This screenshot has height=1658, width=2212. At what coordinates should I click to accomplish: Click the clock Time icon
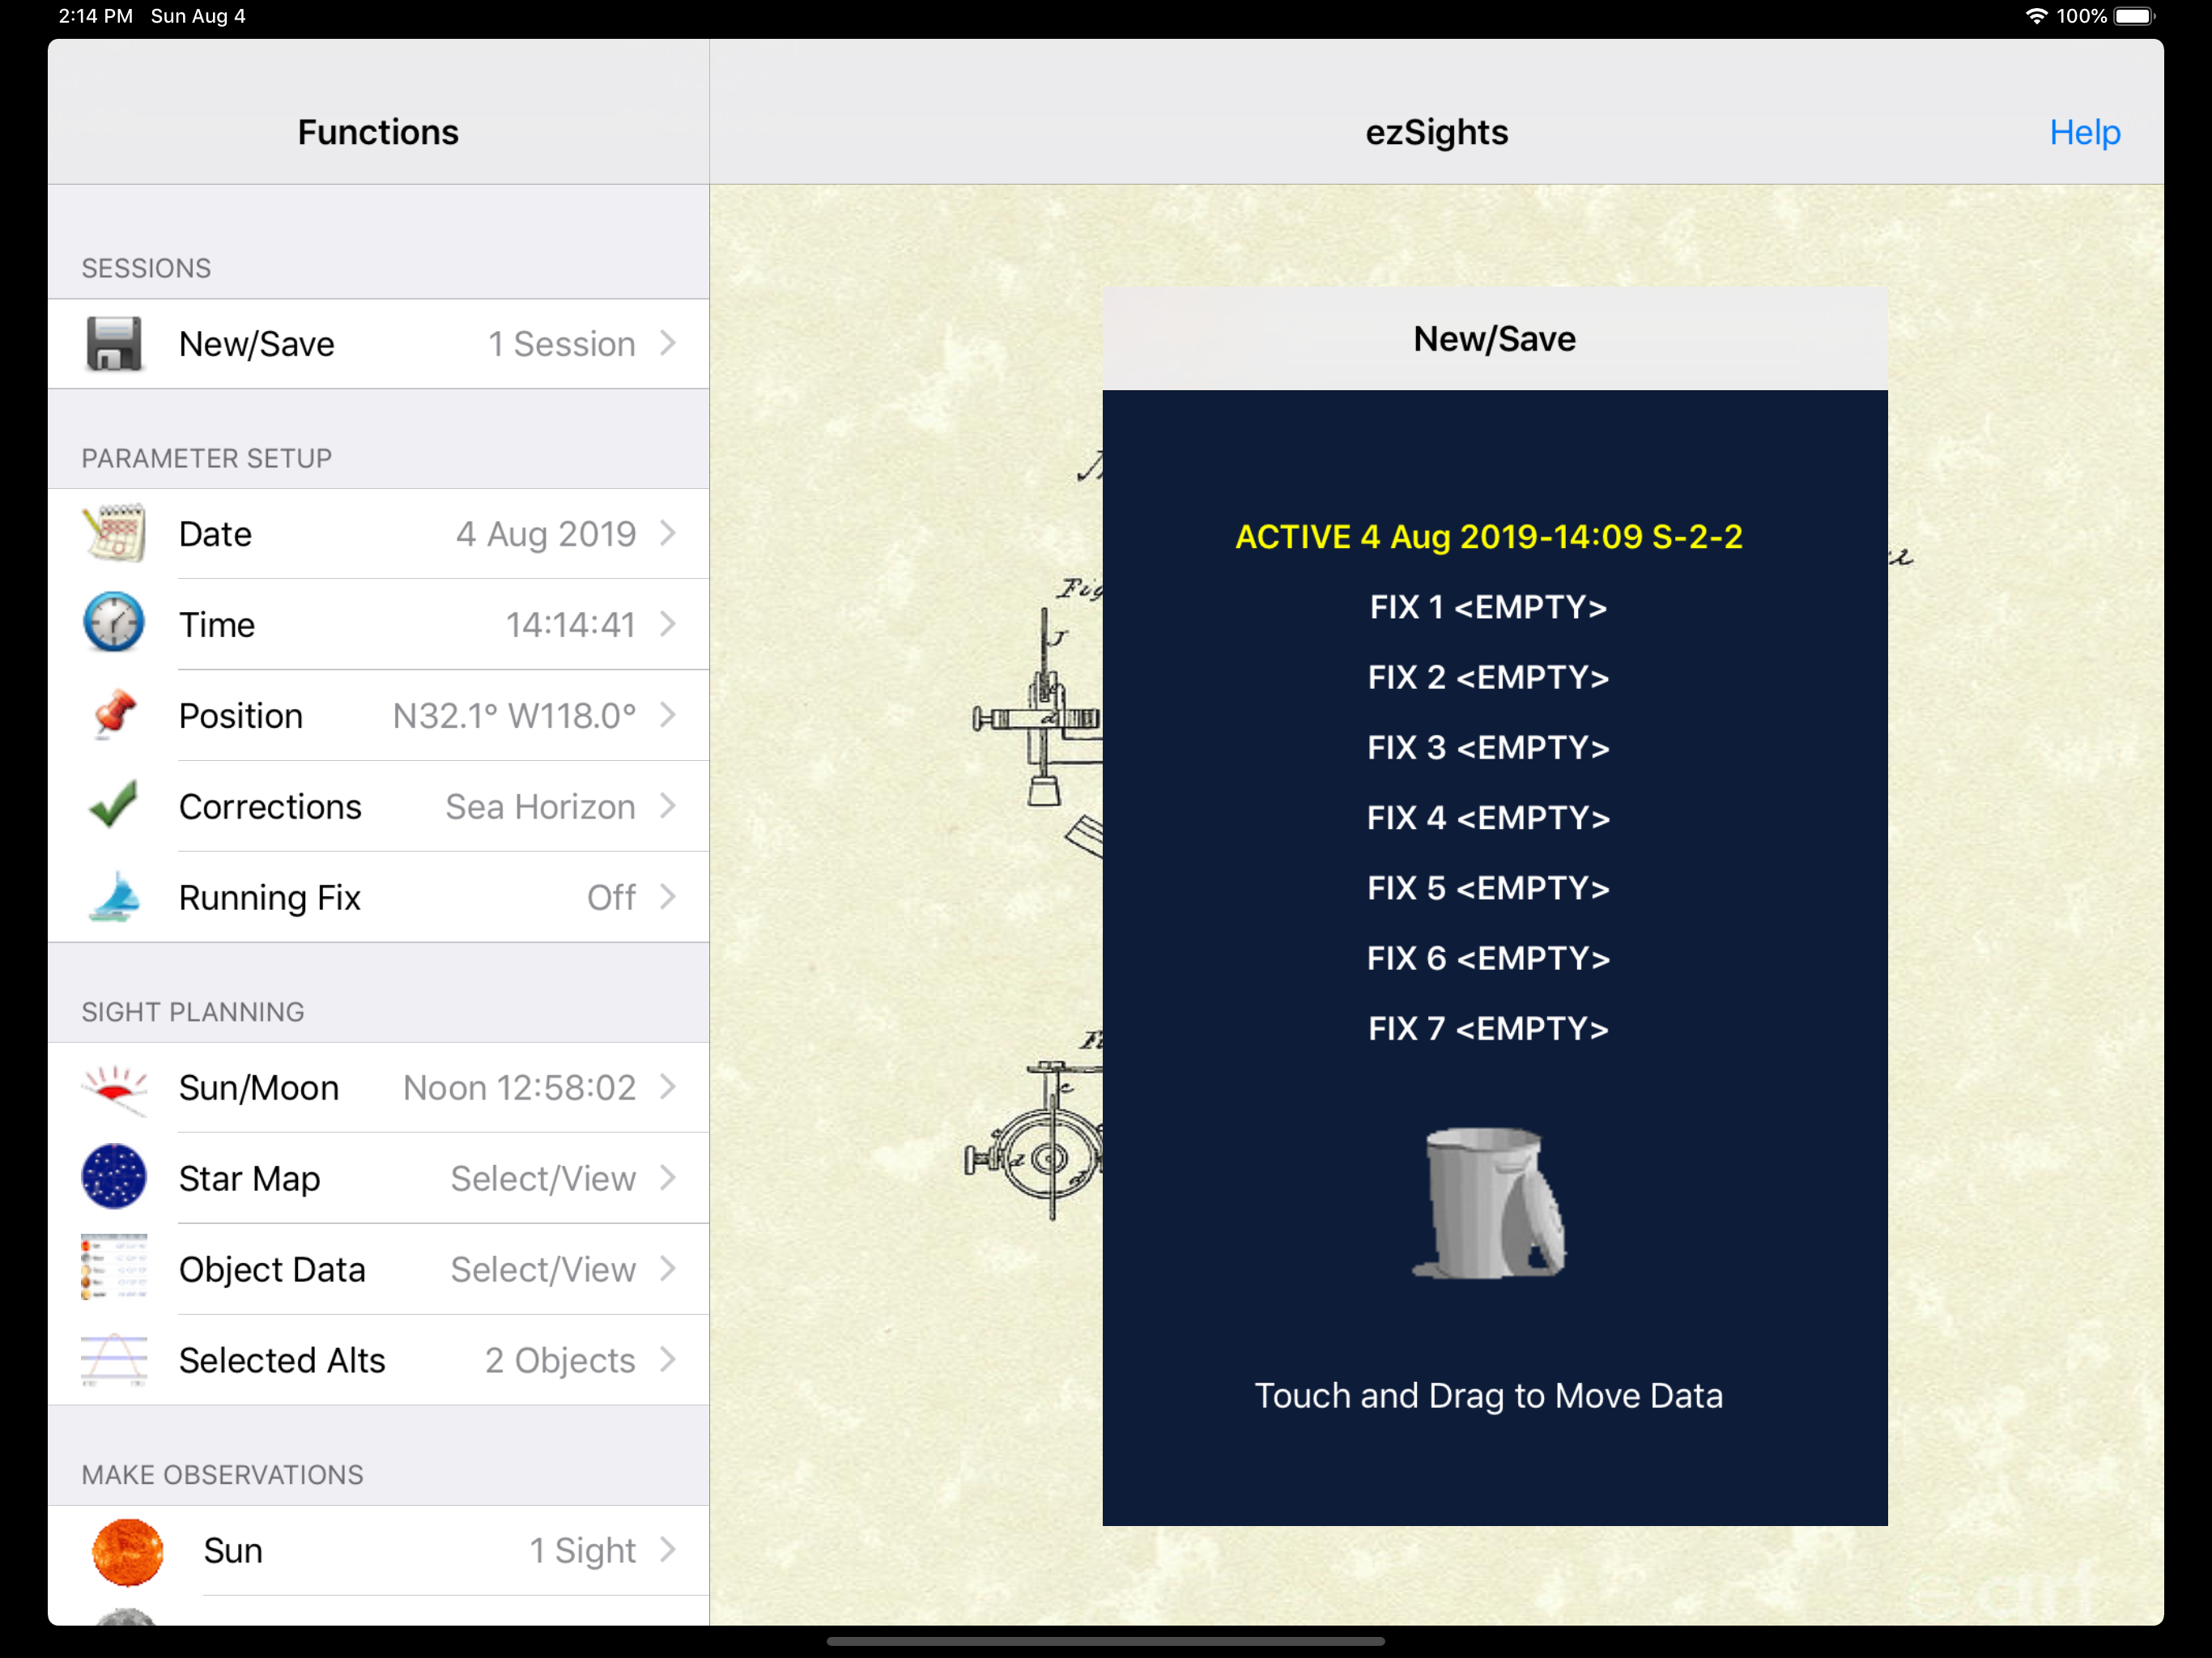pos(113,624)
